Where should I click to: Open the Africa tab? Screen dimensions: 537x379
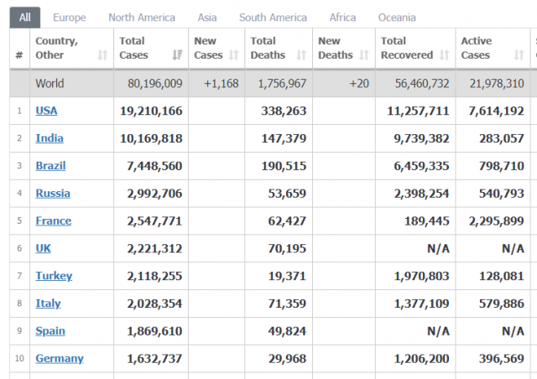coord(343,18)
